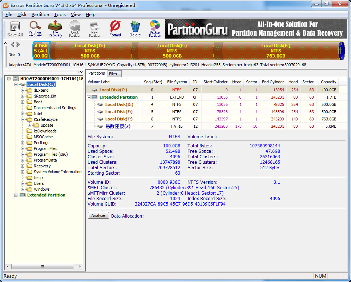Open the File Recovery tool

55,28
